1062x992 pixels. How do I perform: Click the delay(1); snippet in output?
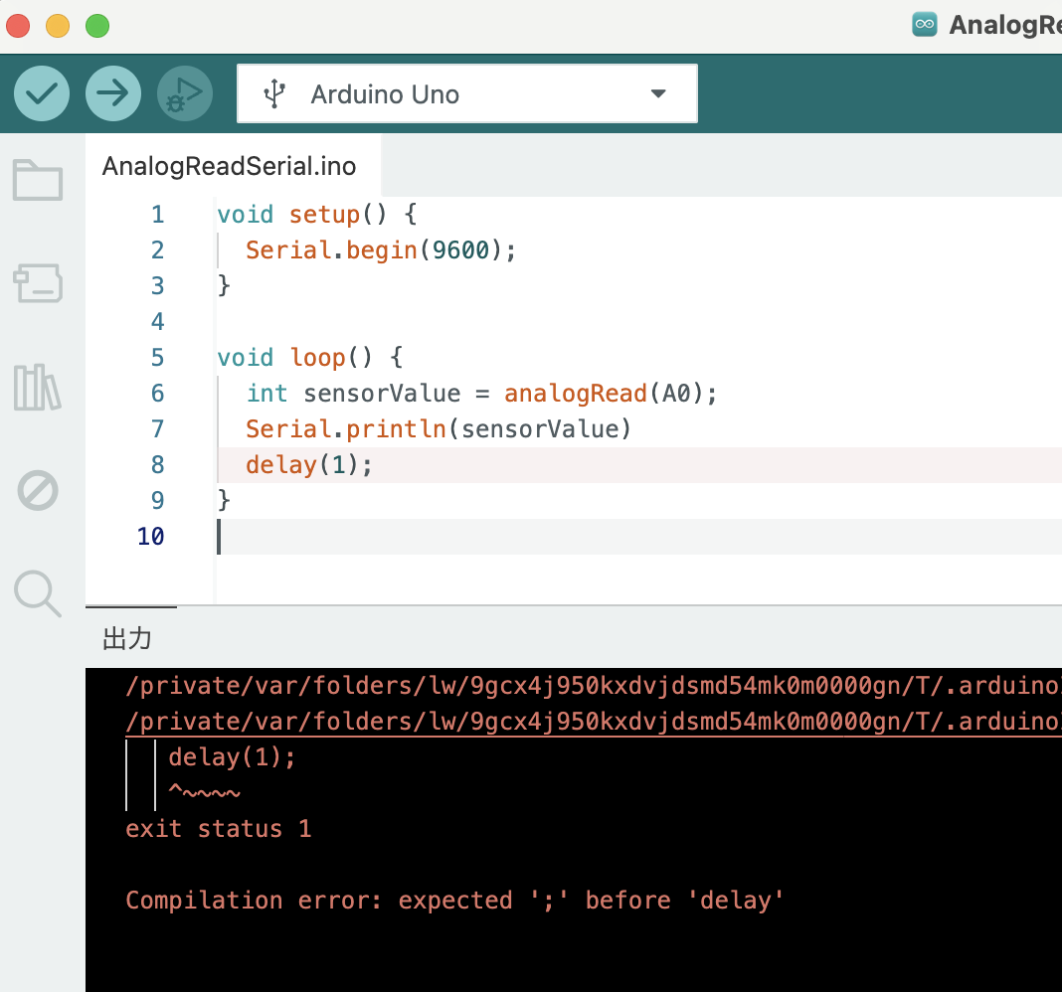click(232, 756)
